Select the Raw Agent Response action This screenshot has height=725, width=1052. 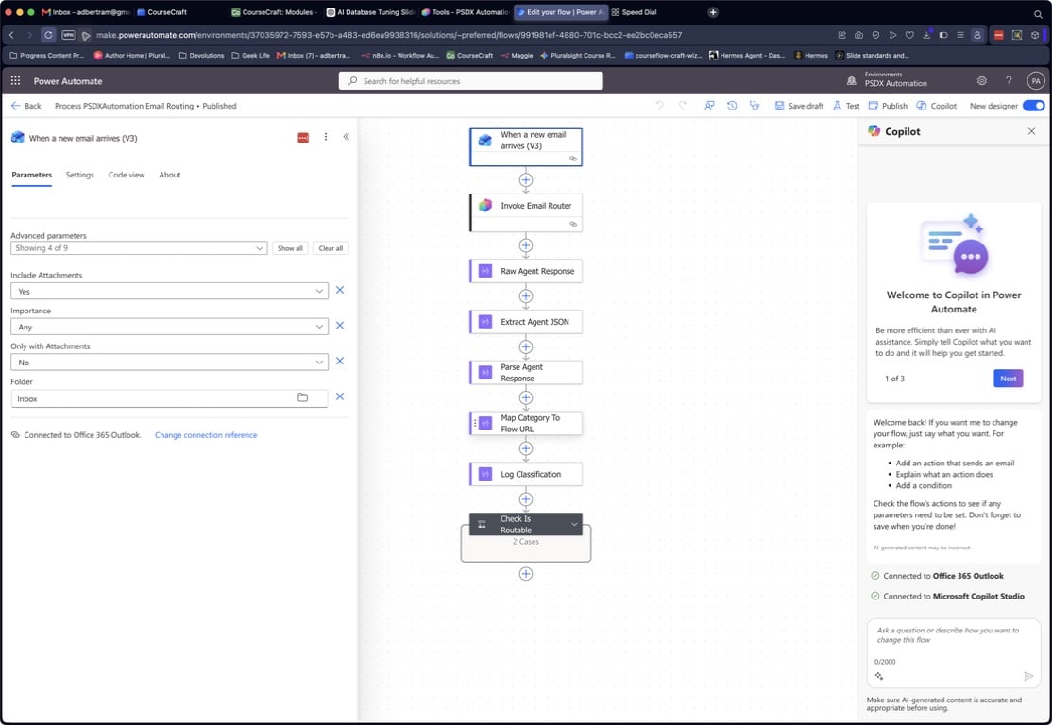(526, 271)
